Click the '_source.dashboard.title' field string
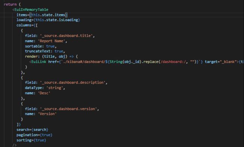Viewport: 244px width, 147px height. click(66, 36)
